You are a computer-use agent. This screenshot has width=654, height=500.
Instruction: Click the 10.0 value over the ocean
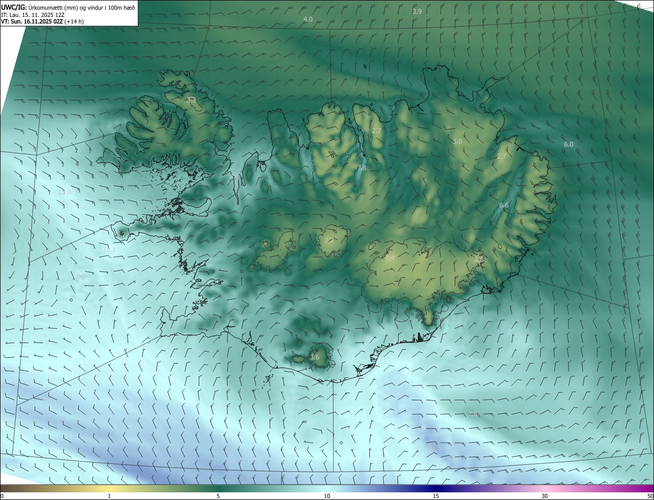pos(64,192)
